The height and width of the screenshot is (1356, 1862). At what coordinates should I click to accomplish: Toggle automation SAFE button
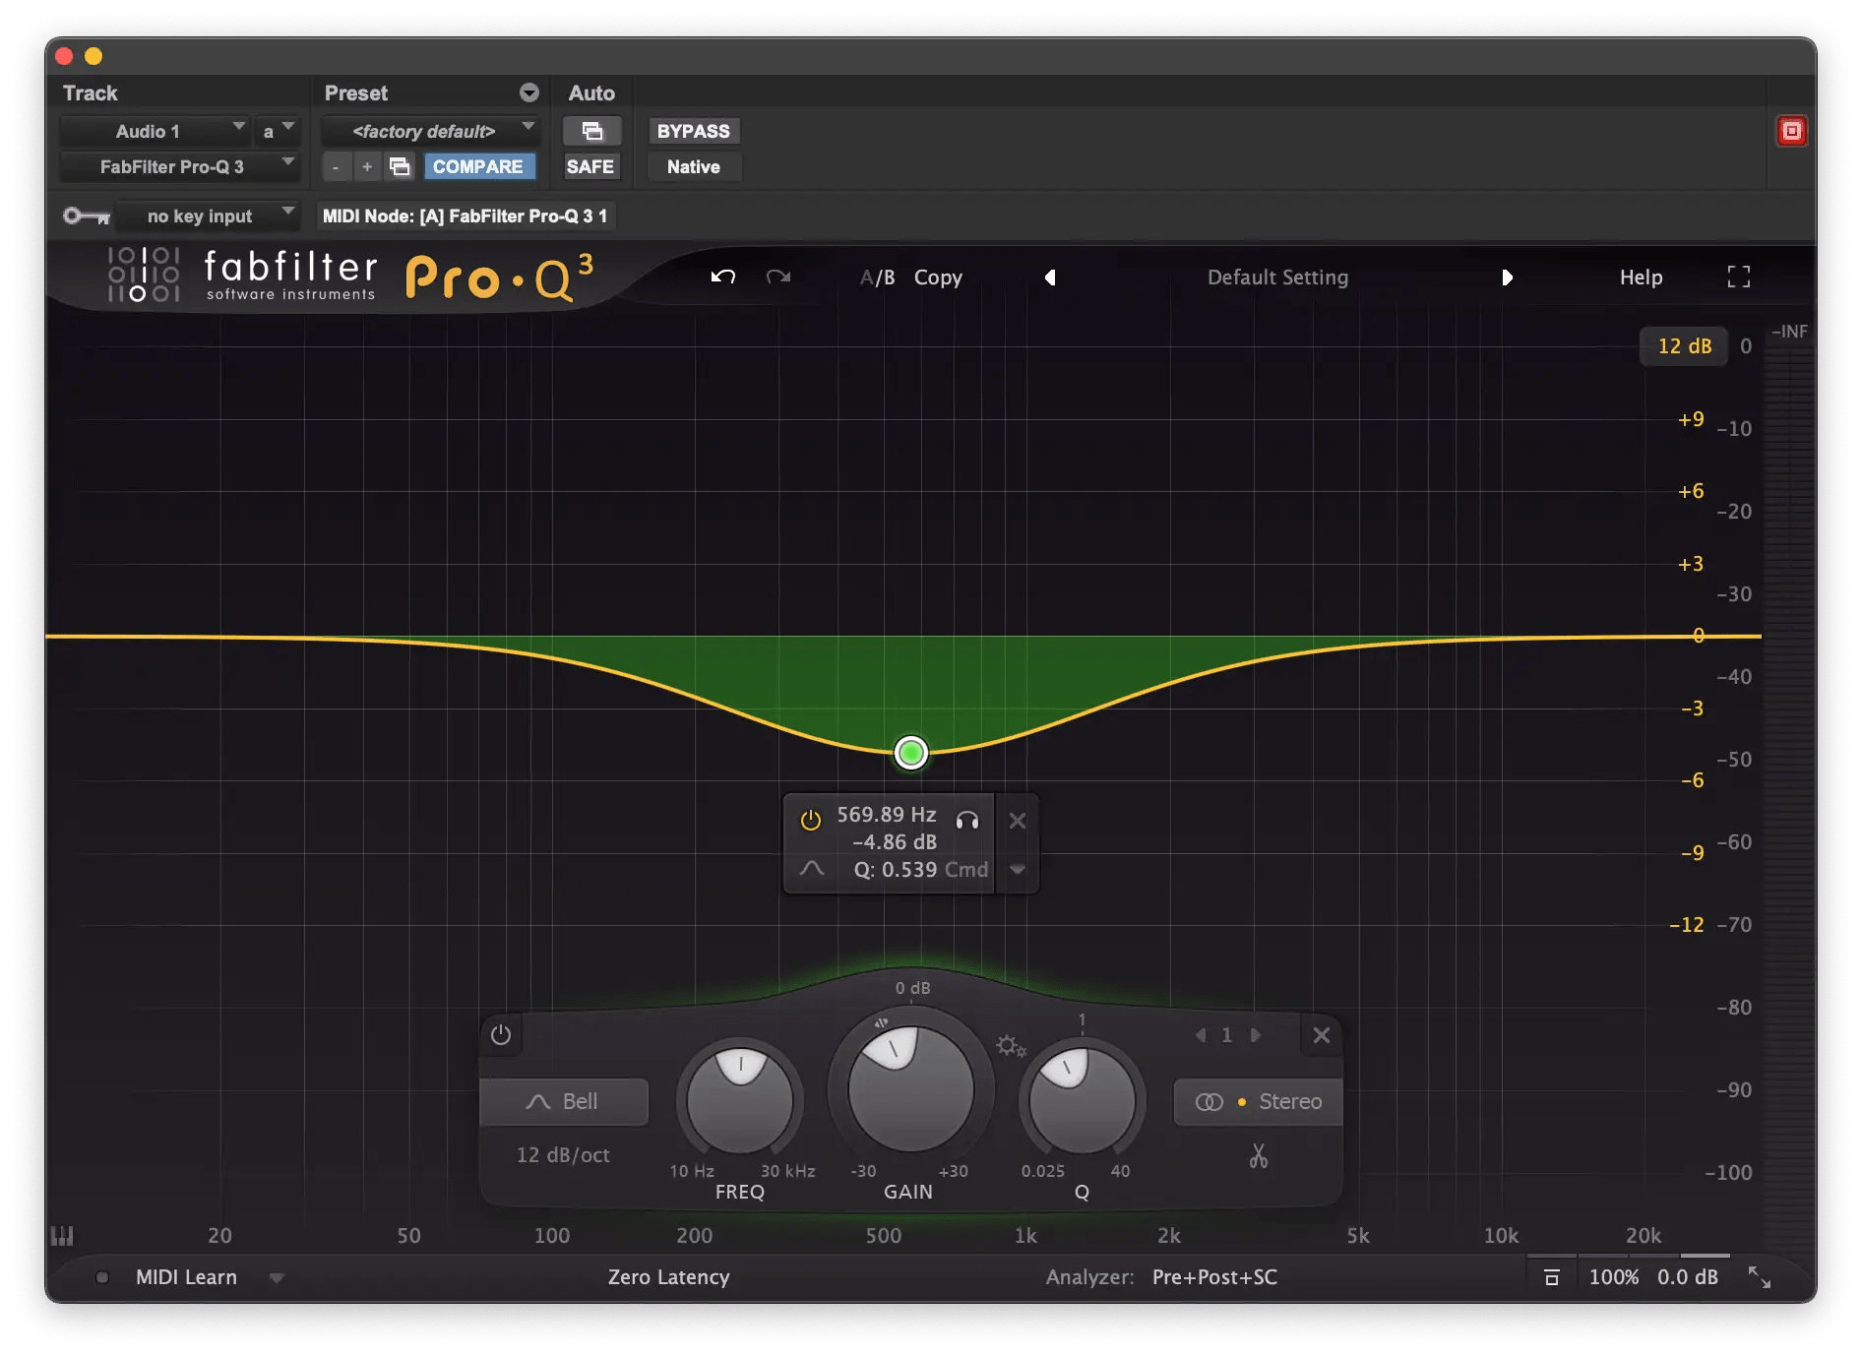click(590, 166)
